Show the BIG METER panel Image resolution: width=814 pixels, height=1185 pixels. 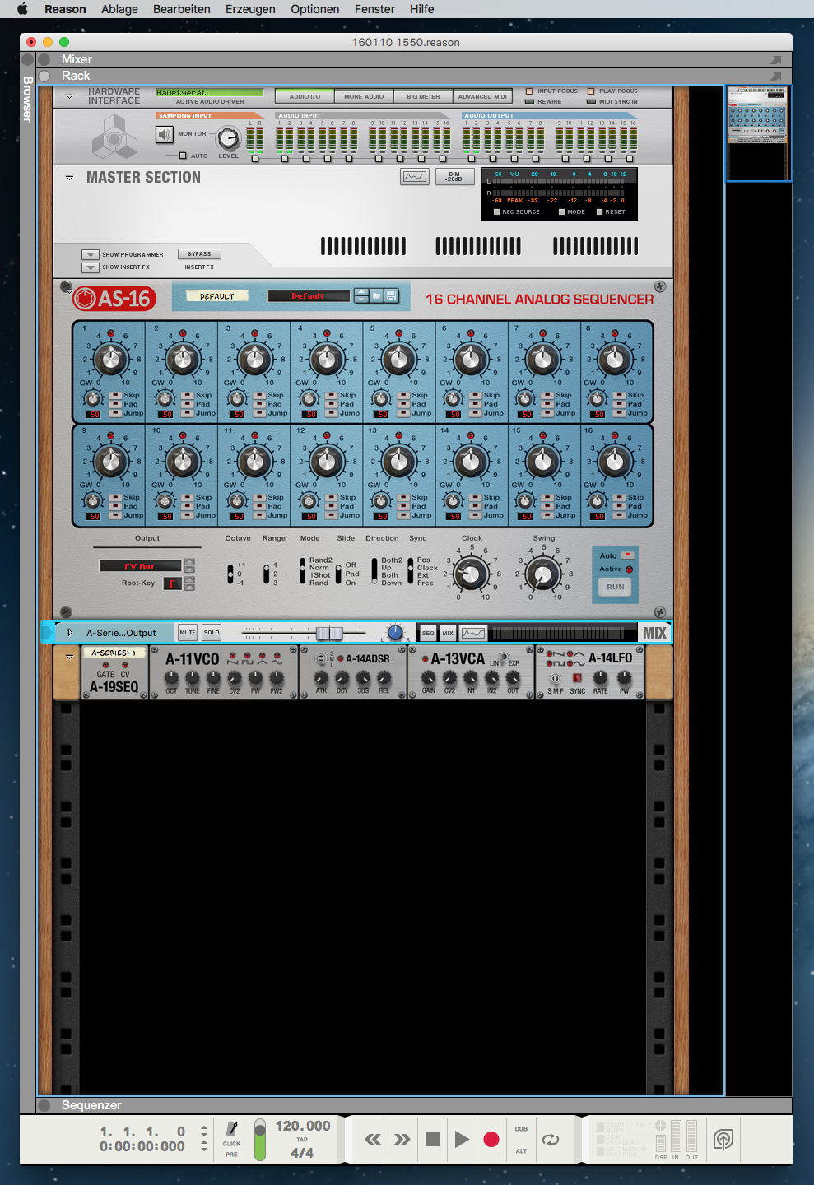click(423, 96)
